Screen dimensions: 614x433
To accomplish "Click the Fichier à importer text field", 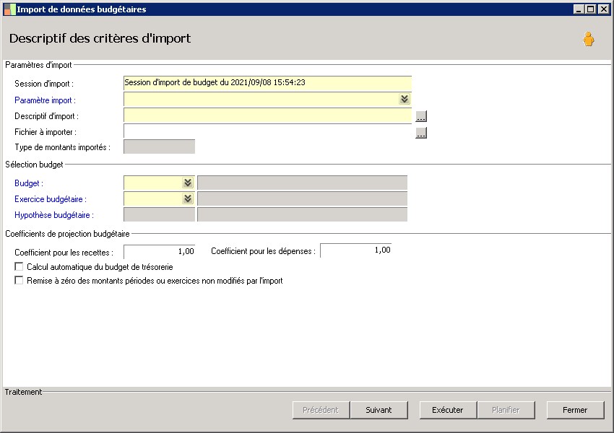I will click(267, 132).
